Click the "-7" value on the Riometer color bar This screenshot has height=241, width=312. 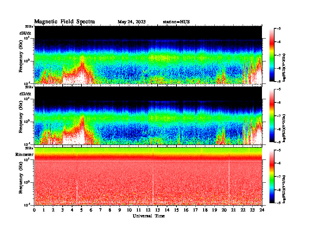point(279,176)
